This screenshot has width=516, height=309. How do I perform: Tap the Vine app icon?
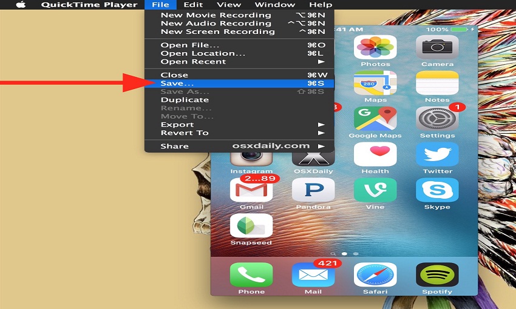pyautogui.click(x=375, y=190)
